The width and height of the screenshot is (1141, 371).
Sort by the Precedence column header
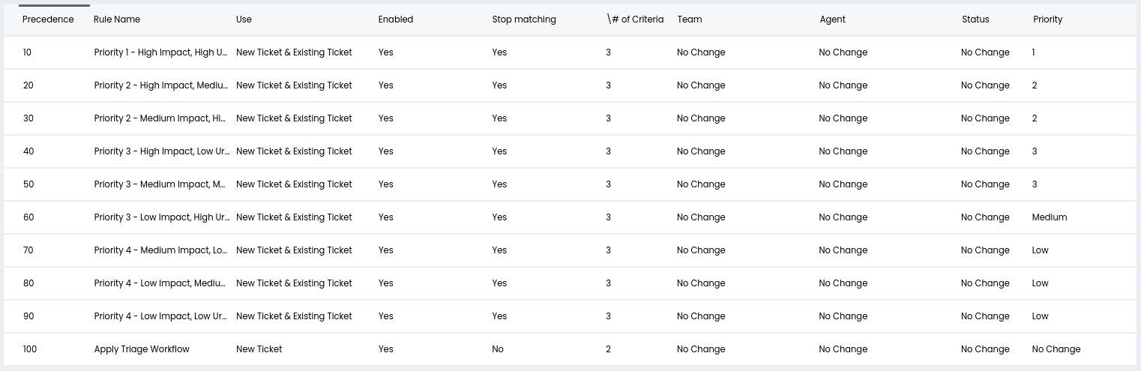(x=48, y=19)
